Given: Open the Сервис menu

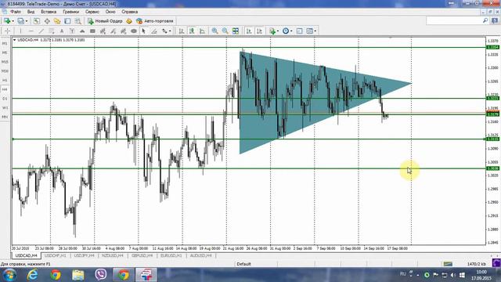Looking at the screenshot, I should 92,12.
